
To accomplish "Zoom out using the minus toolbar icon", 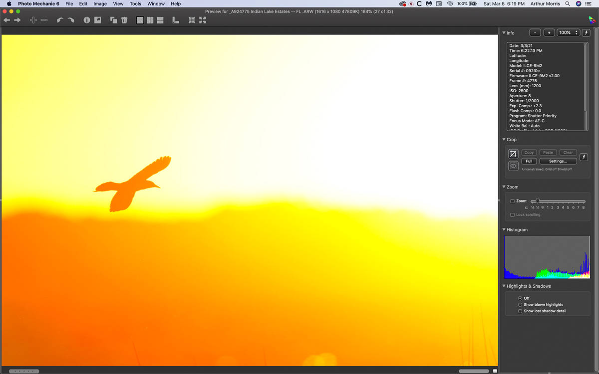I will click(x=44, y=20).
